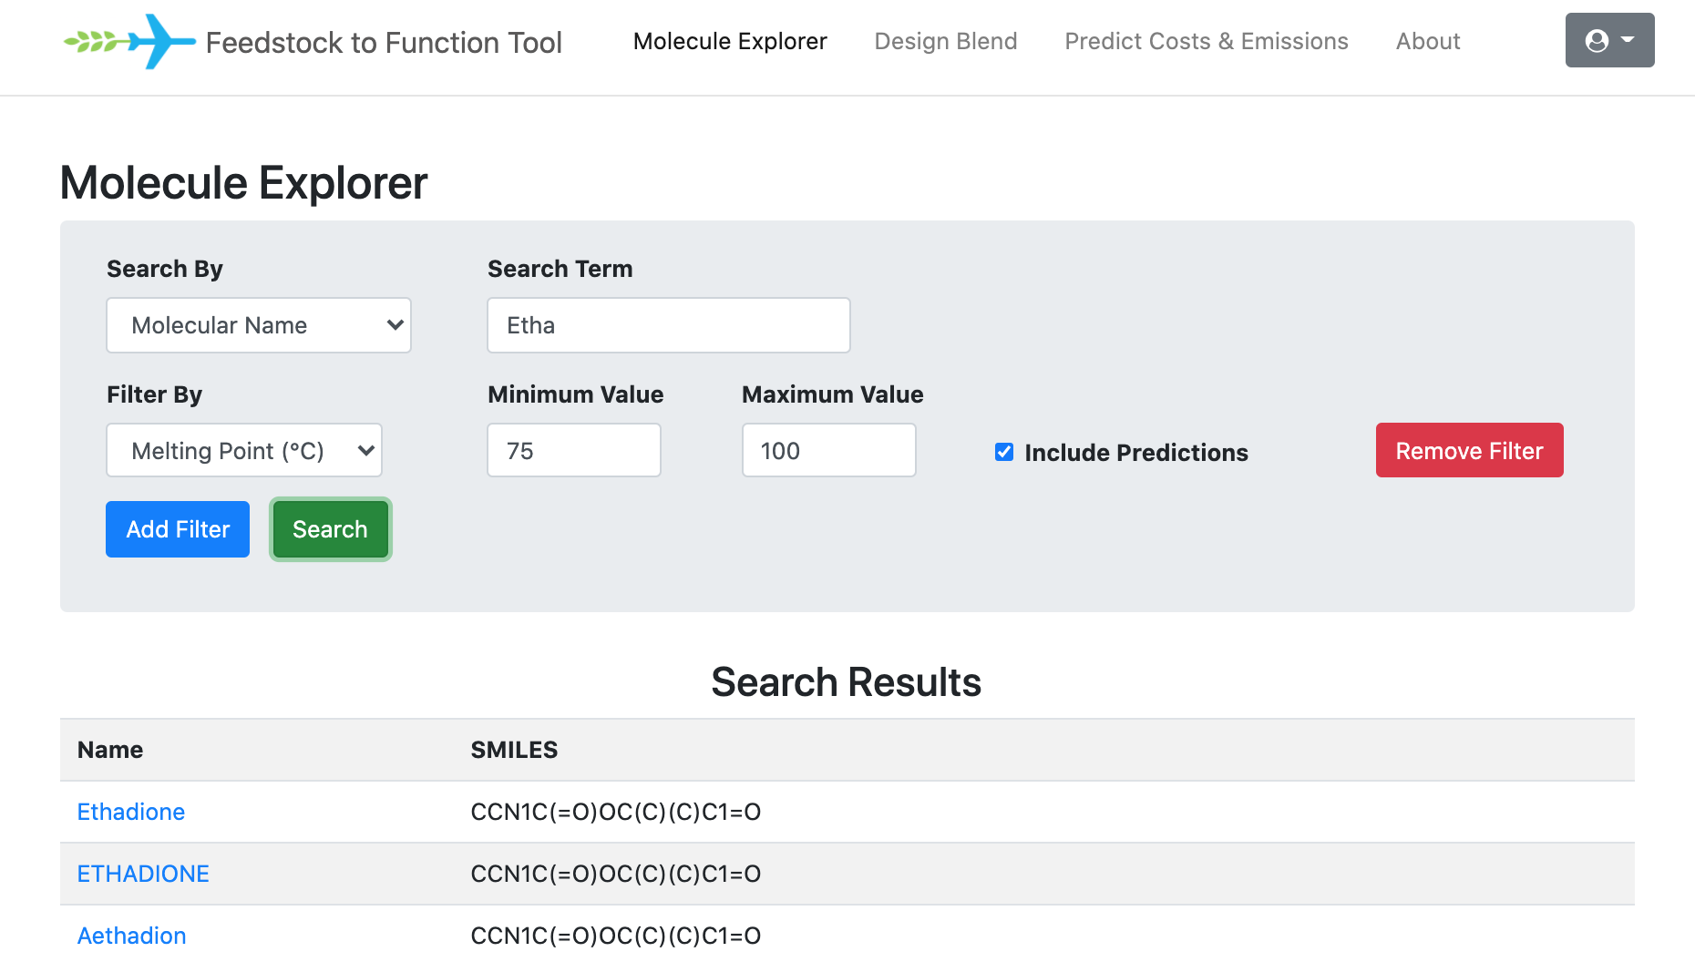The image size is (1695, 962).
Task: Go to the Molecule Explorer tab
Action: tap(730, 42)
